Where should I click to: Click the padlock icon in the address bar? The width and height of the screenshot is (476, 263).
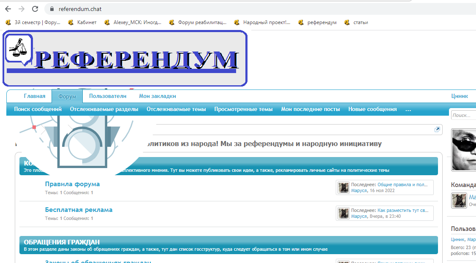pos(52,9)
